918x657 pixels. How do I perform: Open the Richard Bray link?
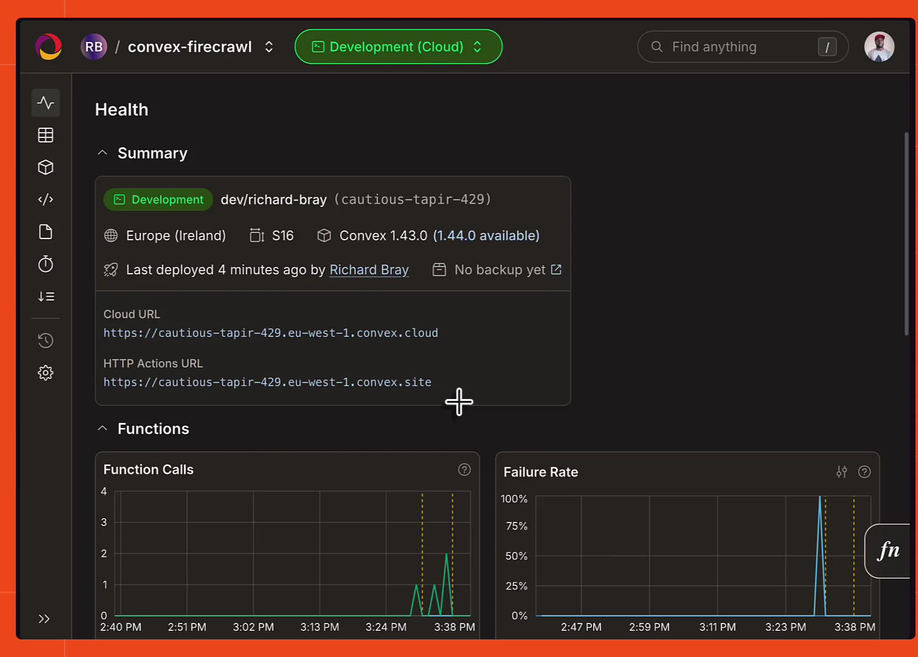(369, 269)
